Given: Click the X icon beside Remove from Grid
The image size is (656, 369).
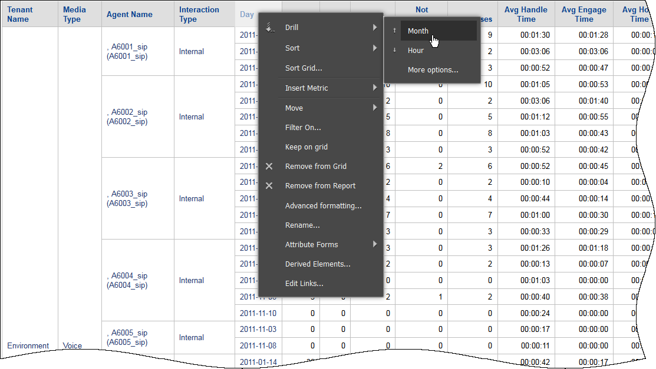Looking at the screenshot, I should (x=269, y=167).
